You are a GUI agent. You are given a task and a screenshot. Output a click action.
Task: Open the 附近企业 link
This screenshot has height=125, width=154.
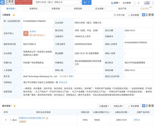coord(63,82)
